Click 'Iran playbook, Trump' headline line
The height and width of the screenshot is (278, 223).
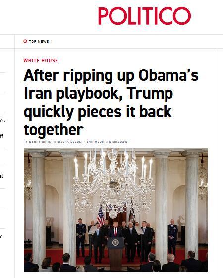(98, 93)
